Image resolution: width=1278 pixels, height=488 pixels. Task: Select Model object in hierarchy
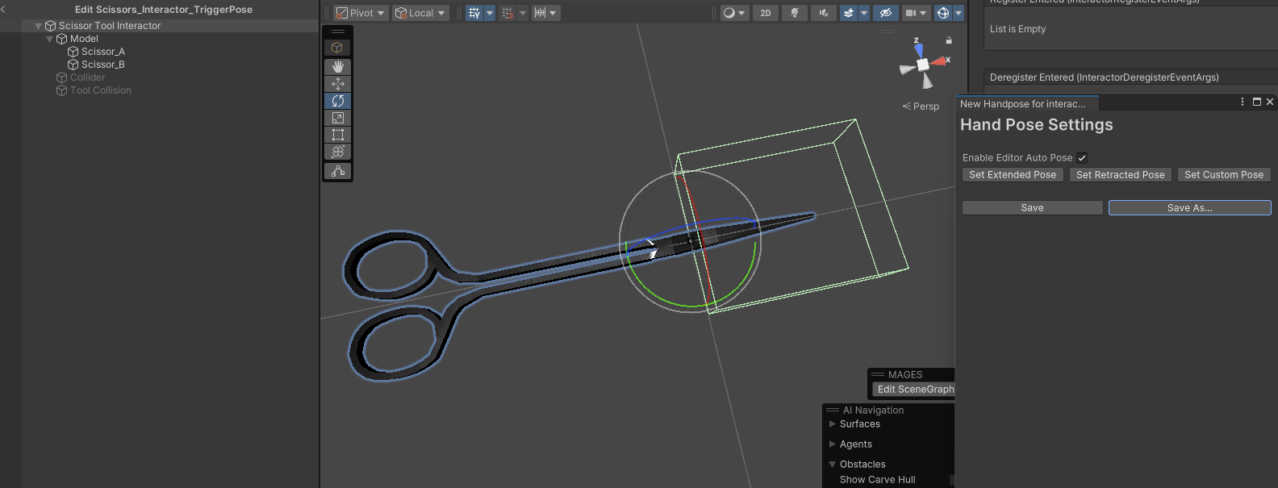[84, 39]
